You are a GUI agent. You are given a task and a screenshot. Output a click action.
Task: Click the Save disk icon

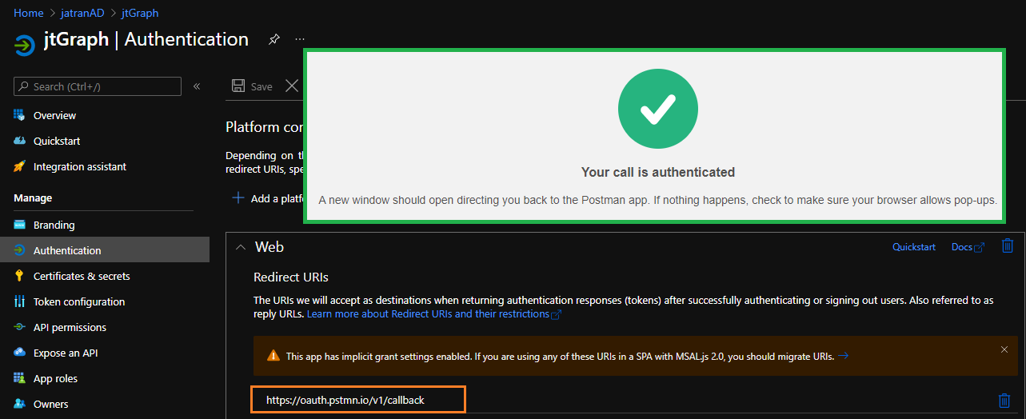point(238,86)
